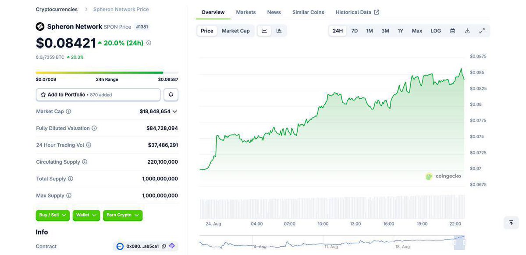The image size is (526, 255).
Task: Open the Wallet dropdown
Action: (86, 215)
